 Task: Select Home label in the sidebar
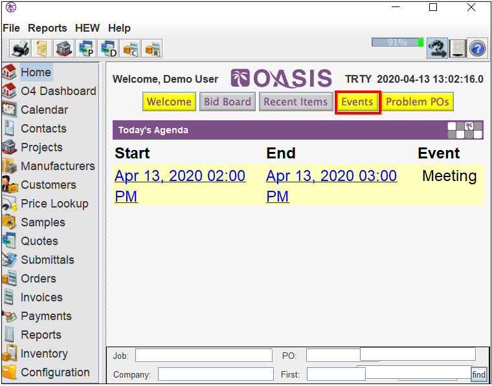coord(36,72)
